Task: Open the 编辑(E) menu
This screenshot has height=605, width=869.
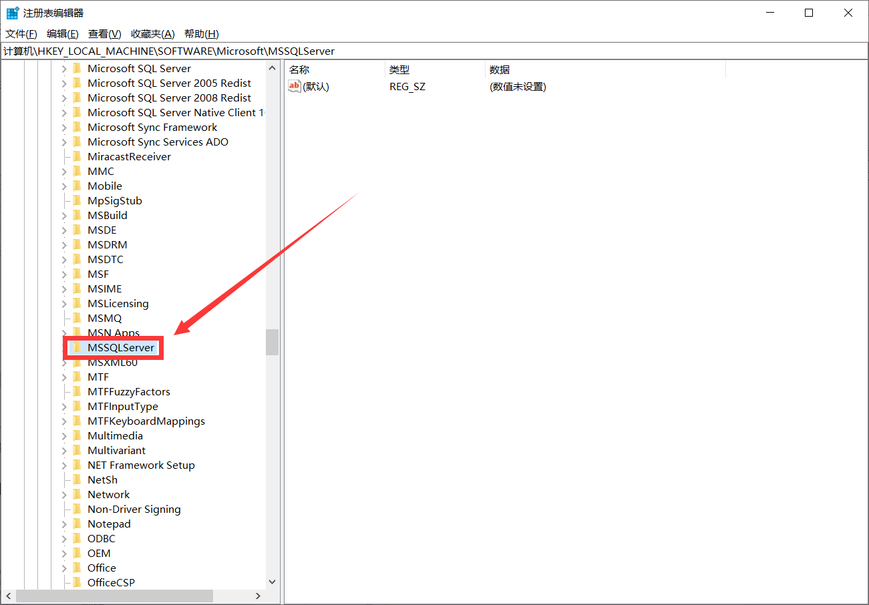Action: click(63, 34)
